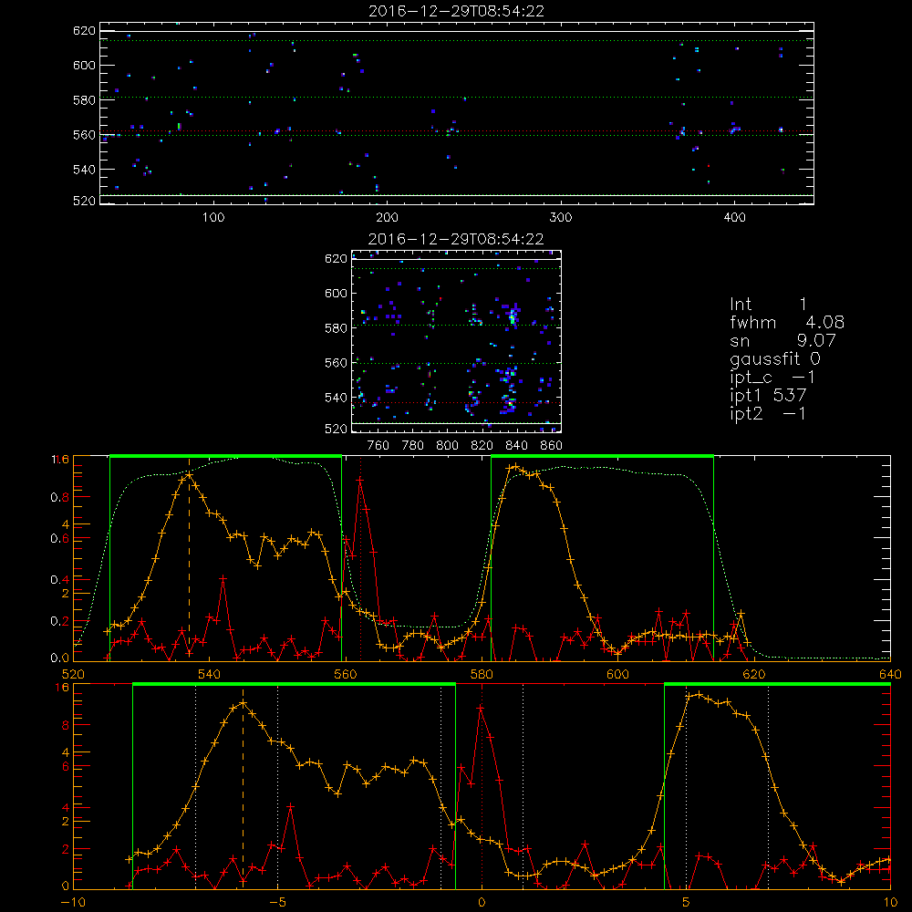The image size is (912, 912).
Task: Click the 860 label on middle plot x-axis
Action: point(552,446)
